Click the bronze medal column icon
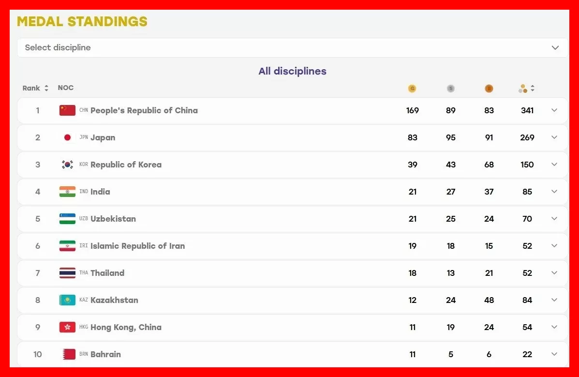Viewport: 579px width, 377px height. pos(489,89)
